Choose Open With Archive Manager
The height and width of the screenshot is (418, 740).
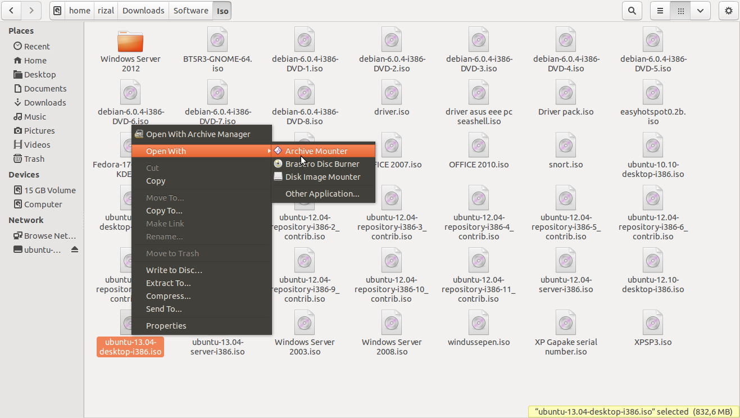[202, 134]
